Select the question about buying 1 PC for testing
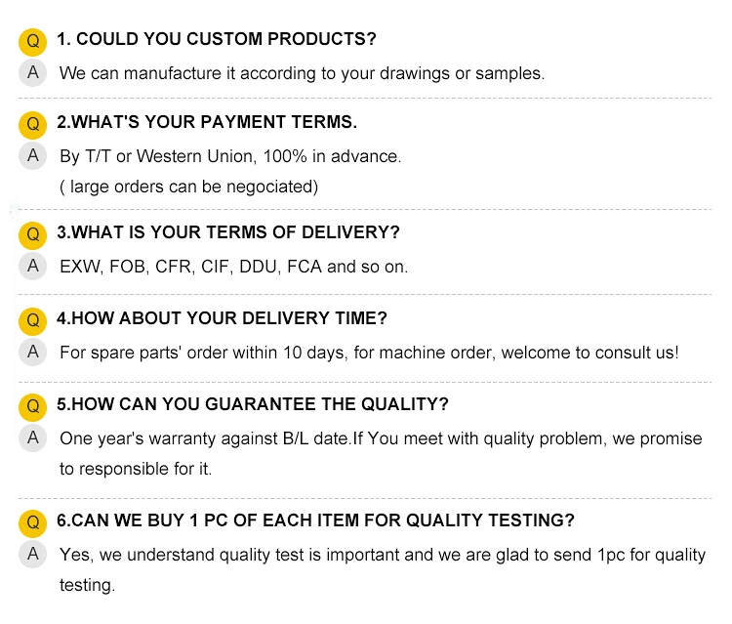 tap(315, 520)
